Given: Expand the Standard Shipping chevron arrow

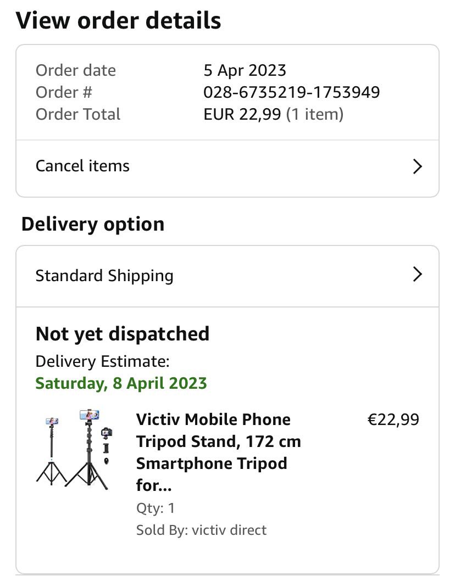Looking at the screenshot, I should click(x=417, y=275).
